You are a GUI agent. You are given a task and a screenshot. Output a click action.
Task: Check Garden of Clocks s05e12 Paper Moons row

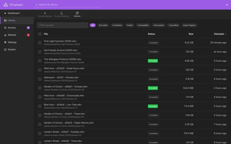point(40,124)
